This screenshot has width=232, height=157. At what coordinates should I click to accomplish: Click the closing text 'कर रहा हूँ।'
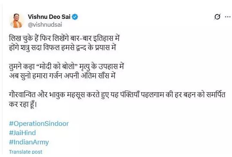tap(23, 104)
